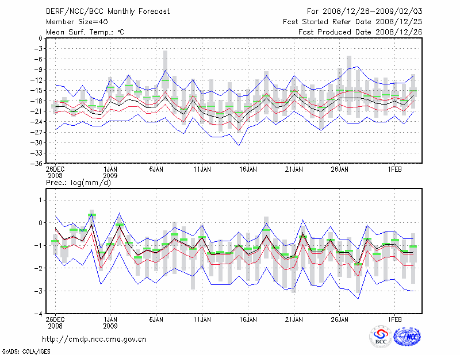This screenshot has width=460, height=355.
Task: Click the 0 value atop temperature axis
Action: [40, 38]
